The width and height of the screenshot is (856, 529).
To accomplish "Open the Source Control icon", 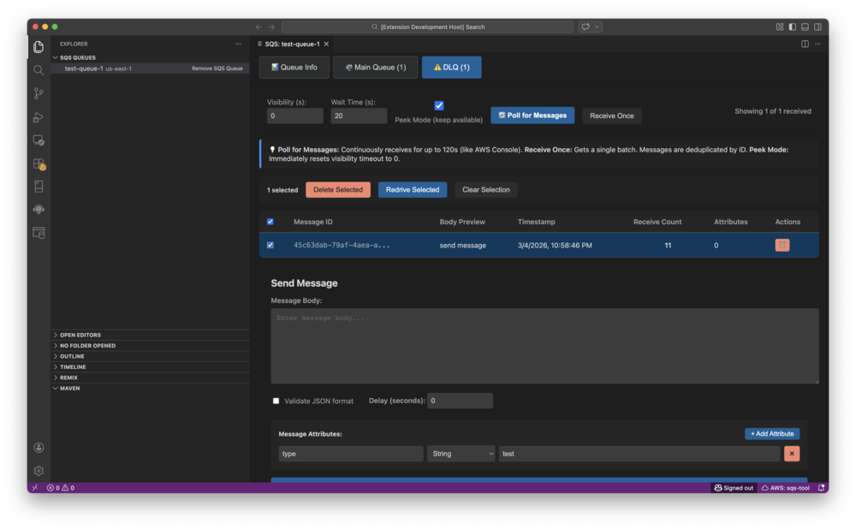I will tap(39, 93).
